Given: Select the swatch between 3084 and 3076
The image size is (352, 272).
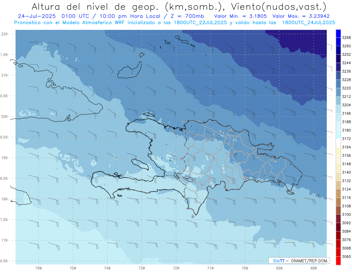Looking at the screenshot, I should pos(338,236).
